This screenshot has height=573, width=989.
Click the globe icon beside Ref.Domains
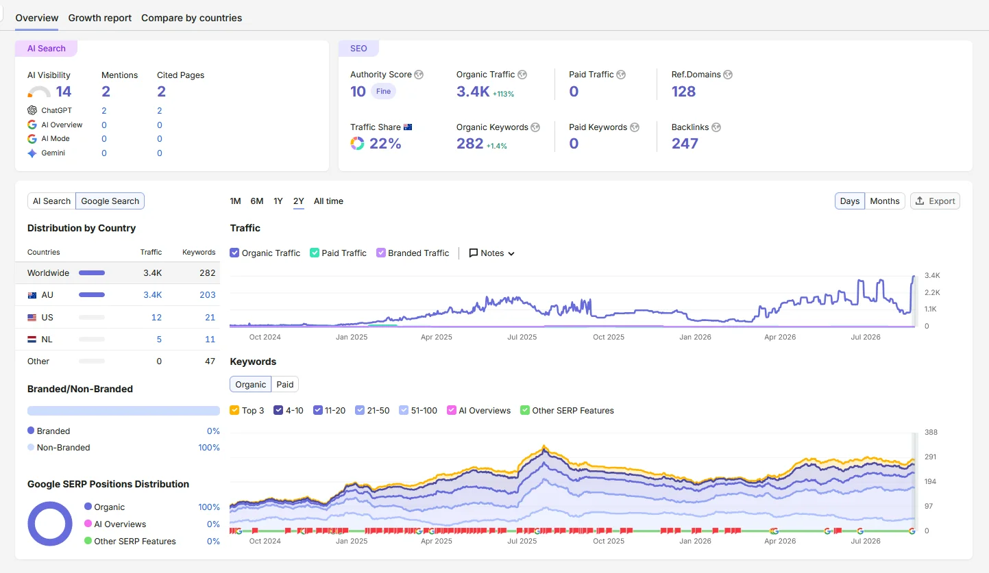click(728, 75)
